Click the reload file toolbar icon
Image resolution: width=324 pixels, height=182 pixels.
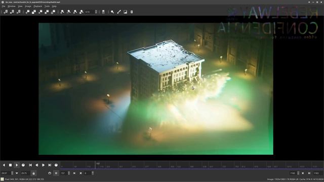[x=12, y=12]
